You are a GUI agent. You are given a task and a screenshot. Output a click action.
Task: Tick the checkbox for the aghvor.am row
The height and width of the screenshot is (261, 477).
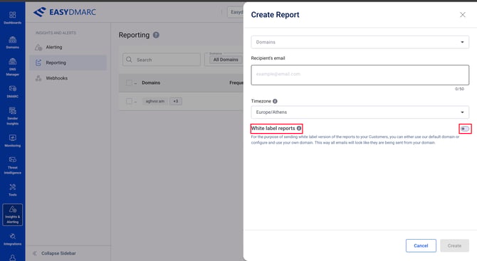click(x=129, y=101)
